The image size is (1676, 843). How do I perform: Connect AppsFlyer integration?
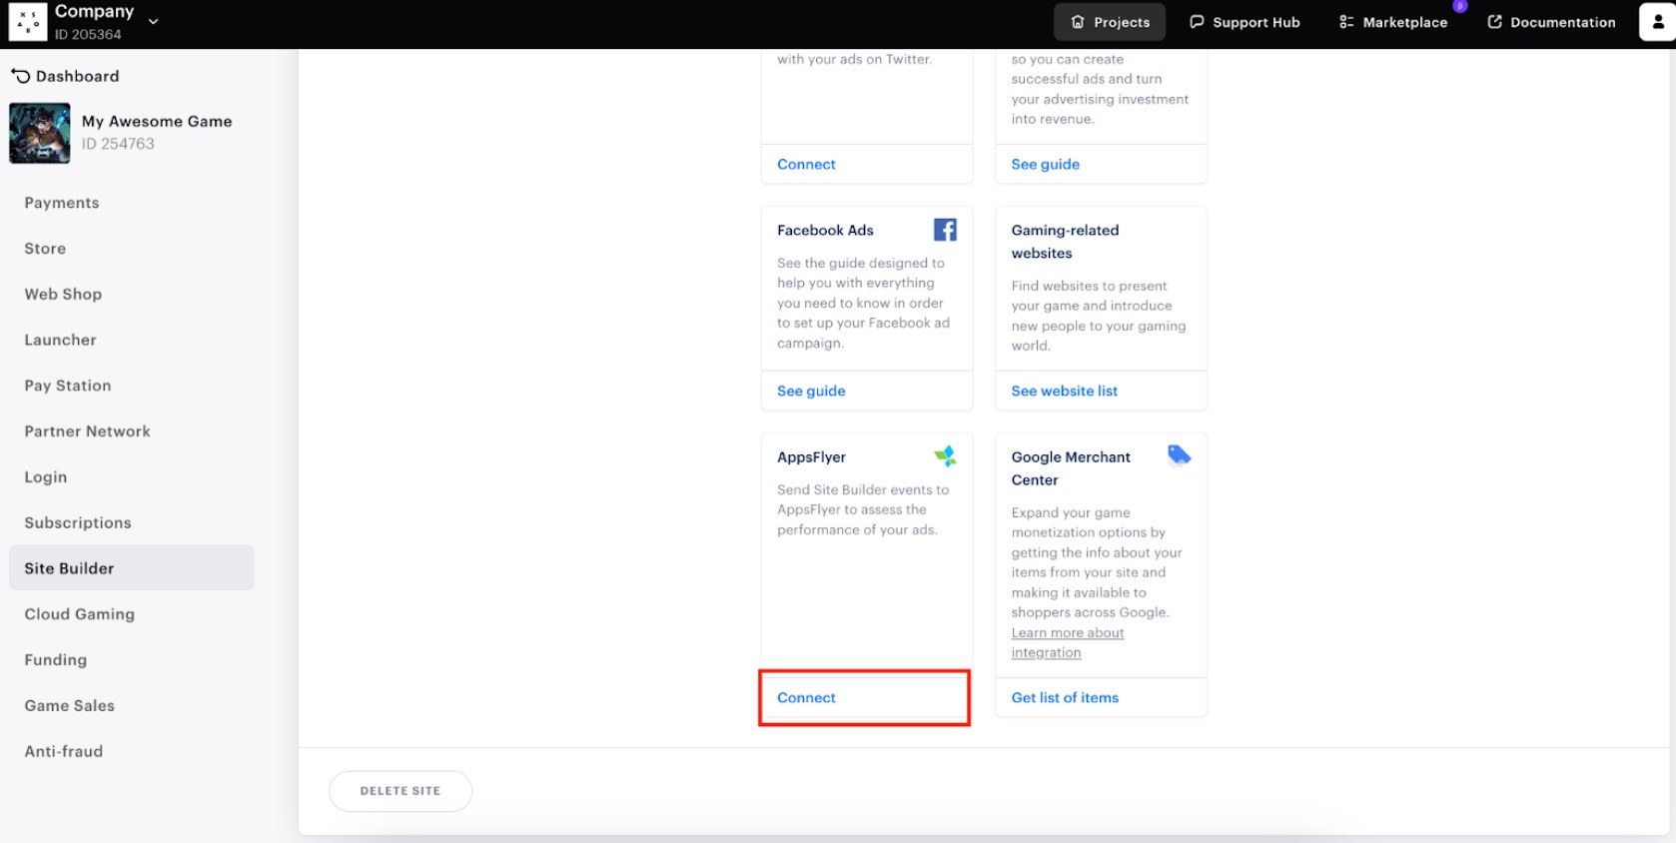coord(806,697)
